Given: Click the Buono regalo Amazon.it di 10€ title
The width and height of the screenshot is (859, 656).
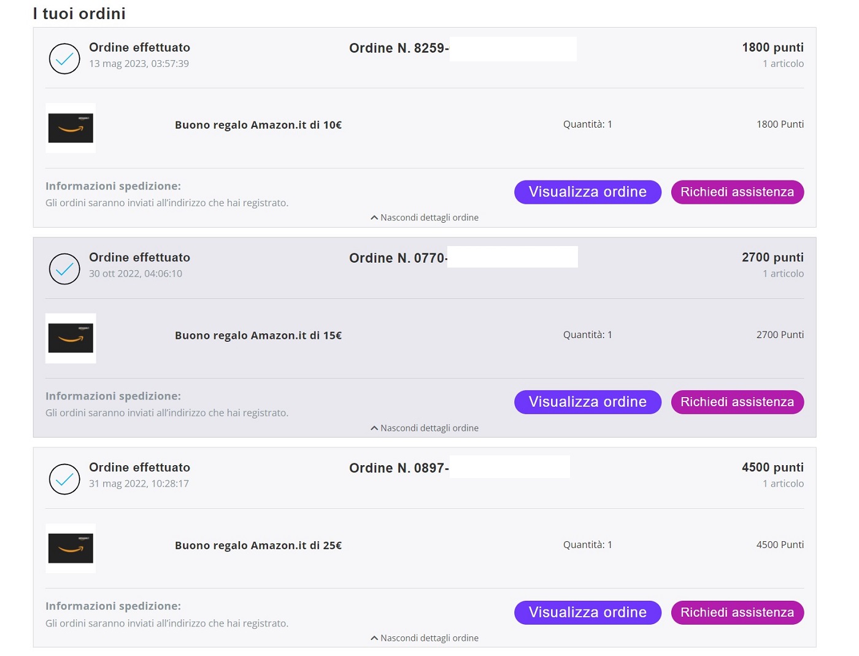Looking at the screenshot, I should [x=258, y=125].
